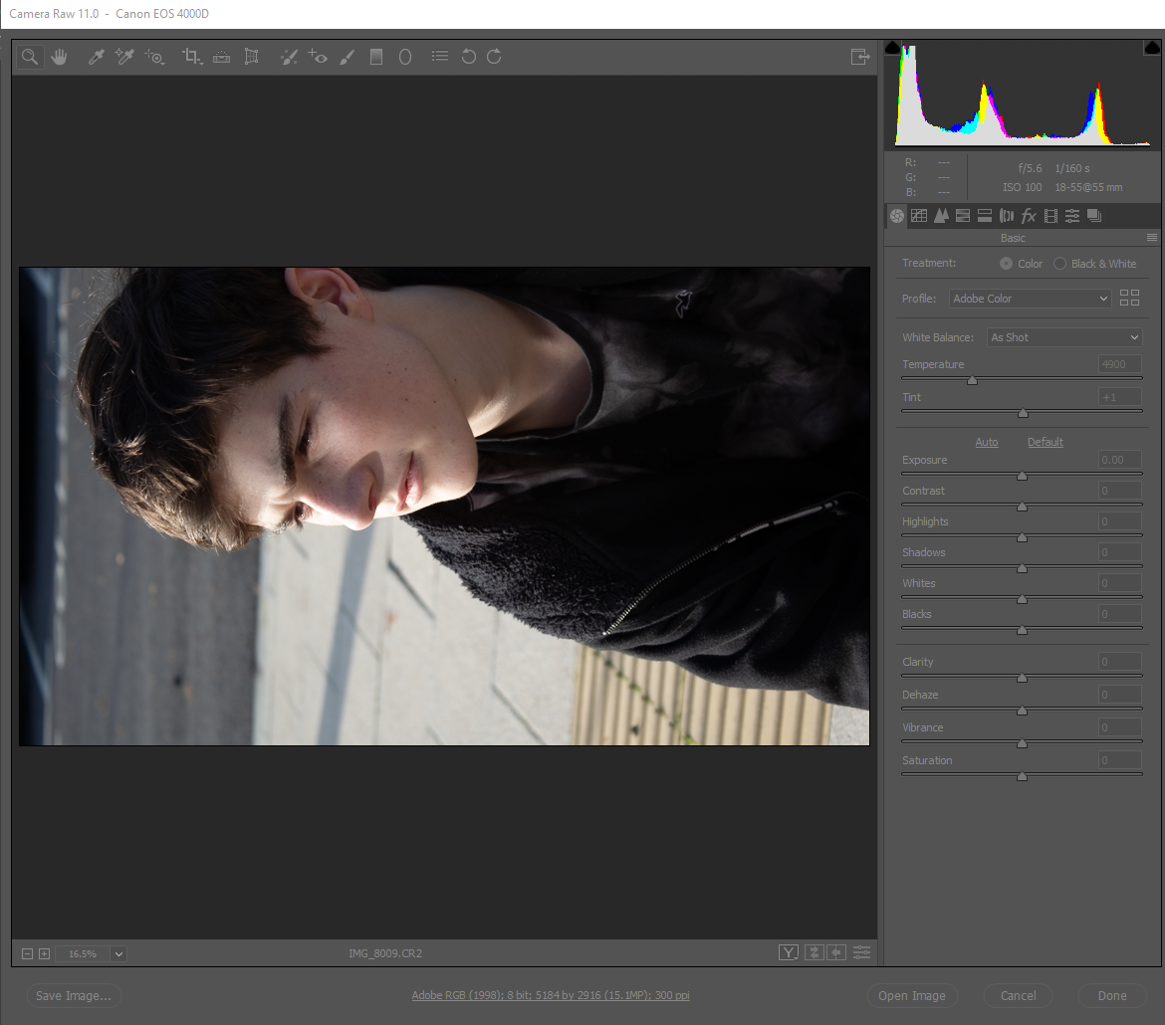Open the Effects (fx) tab

1029,216
